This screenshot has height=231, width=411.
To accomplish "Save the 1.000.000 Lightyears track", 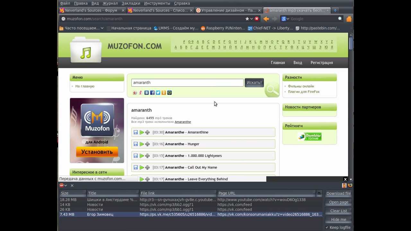I will (136, 156).
